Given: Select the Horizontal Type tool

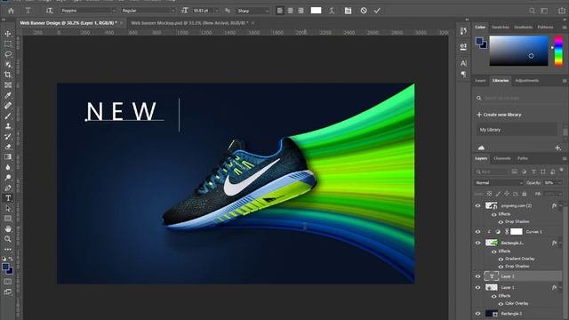Looking at the screenshot, I should click(8, 198).
